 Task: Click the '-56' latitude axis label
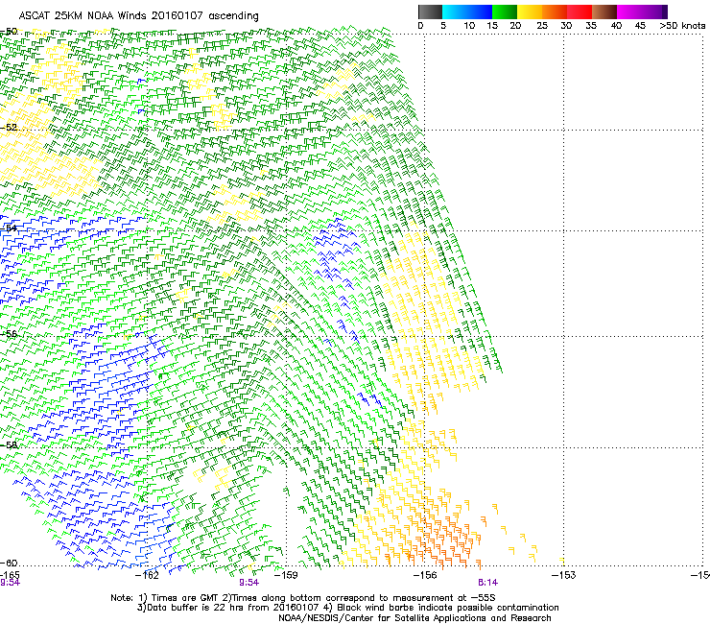(x=9, y=333)
